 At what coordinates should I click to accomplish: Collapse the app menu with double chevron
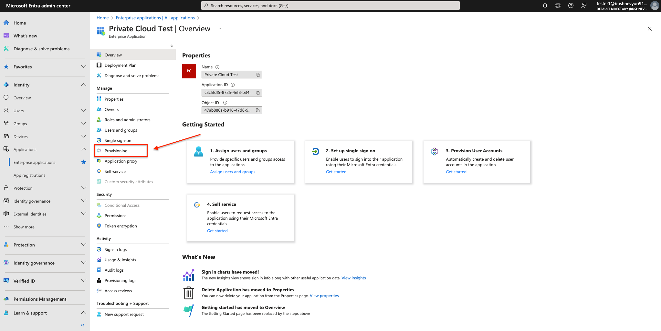[172, 46]
